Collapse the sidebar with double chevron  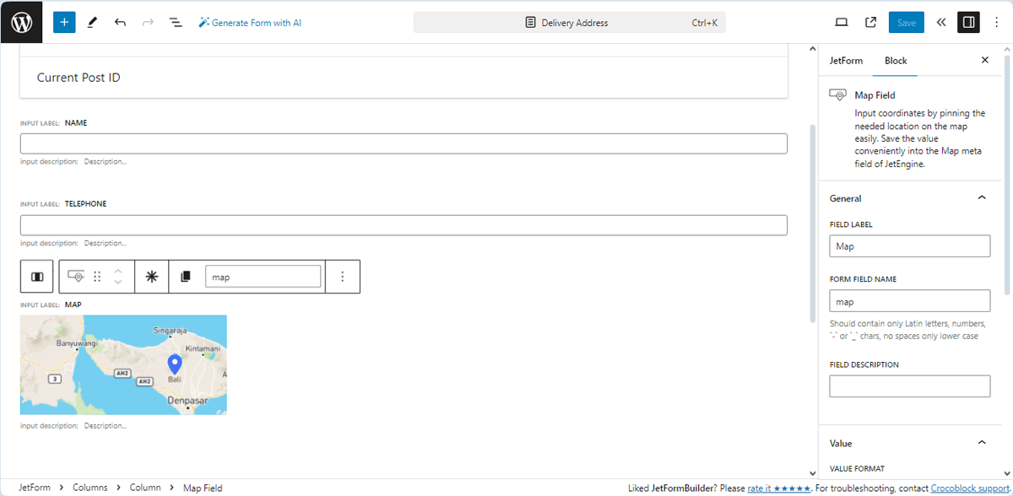point(940,22)
